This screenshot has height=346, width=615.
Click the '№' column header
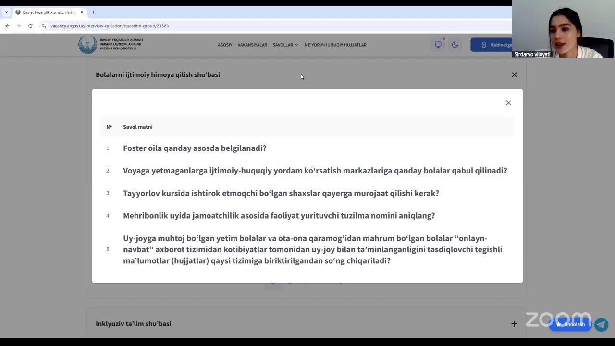click(109, 127)
